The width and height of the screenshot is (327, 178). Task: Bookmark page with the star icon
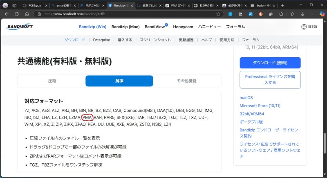219,14
